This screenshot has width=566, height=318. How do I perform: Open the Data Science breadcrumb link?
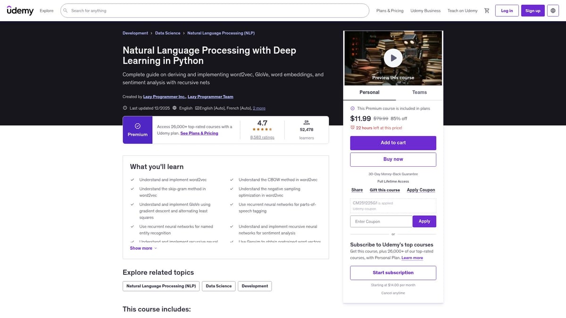(168, 33)
